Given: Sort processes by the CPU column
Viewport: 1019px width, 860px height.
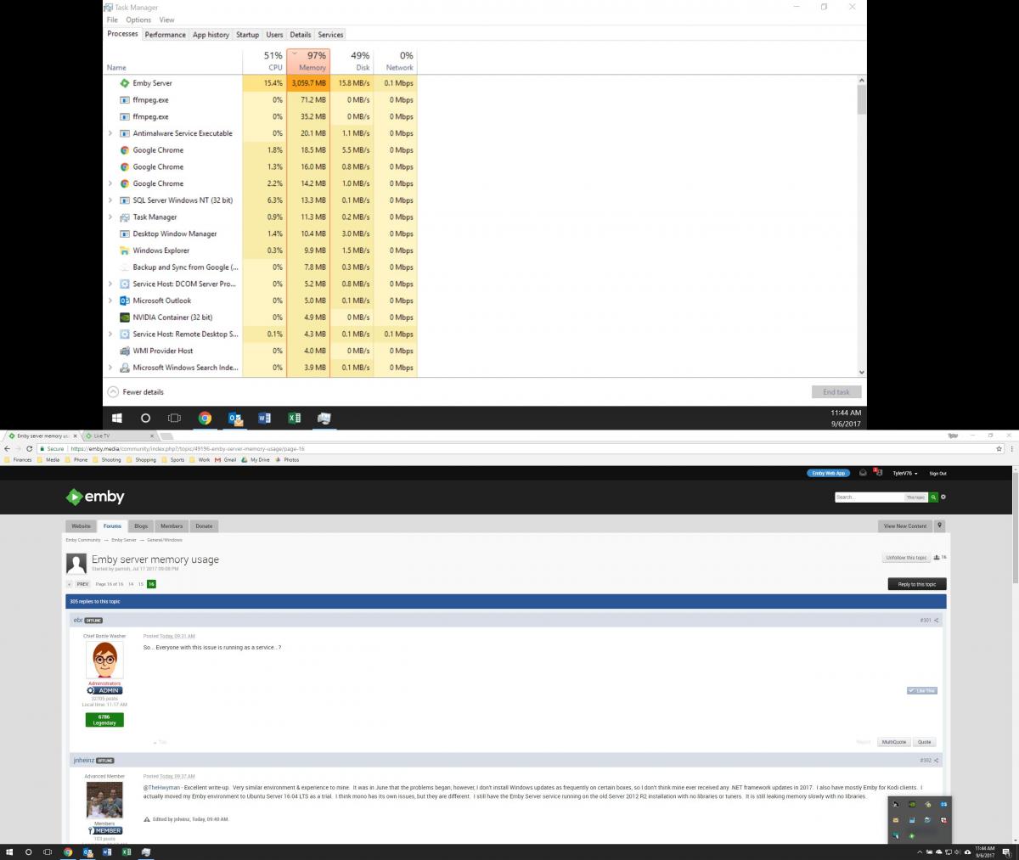Looking at the screenshot, I should point(264,61).
